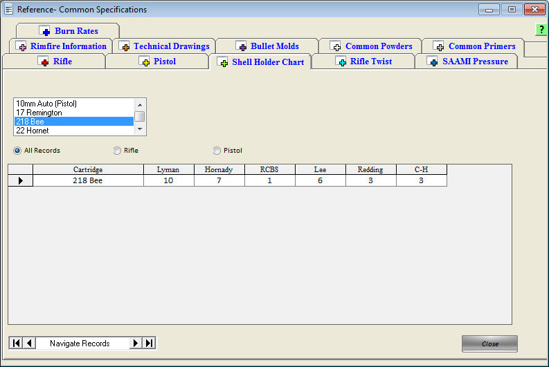The image size is (549, 367).
Task: Click the Redding column header
Action: pos(370,169)
